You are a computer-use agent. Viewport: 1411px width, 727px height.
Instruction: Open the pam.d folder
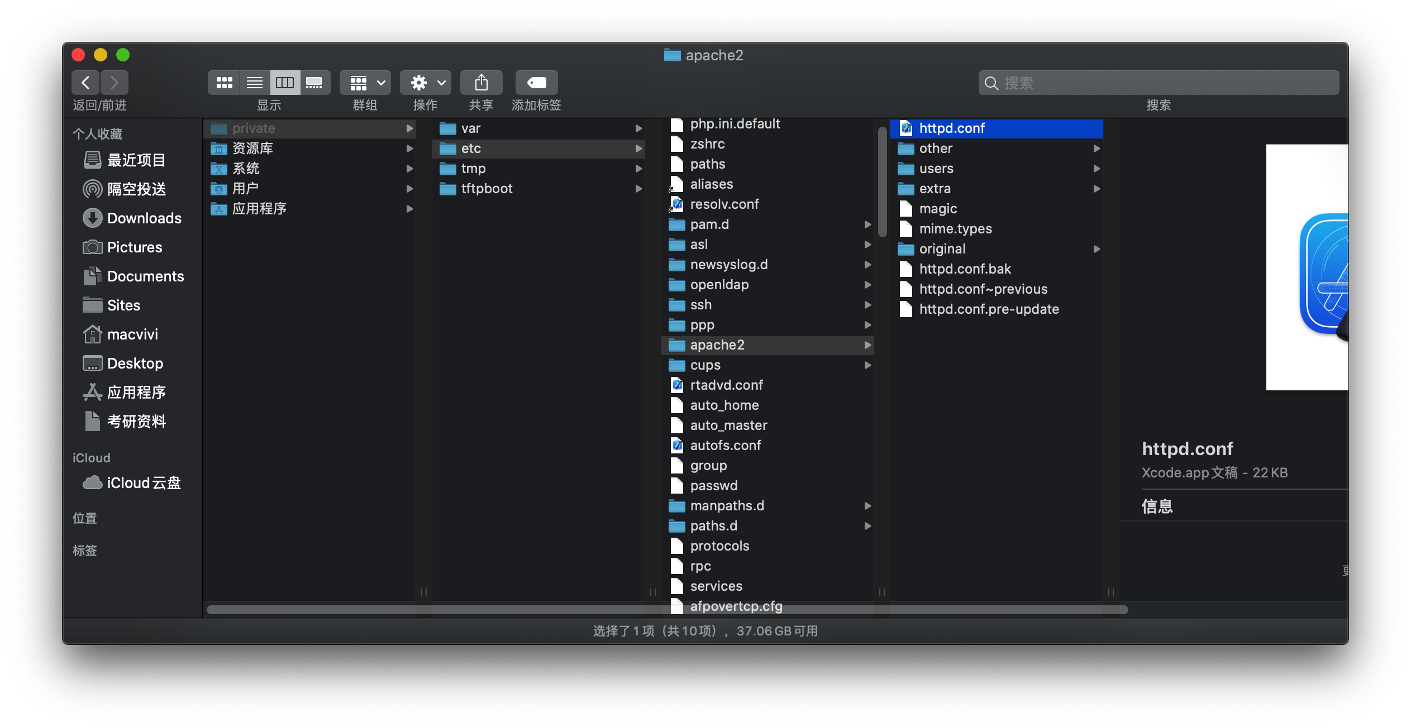[709, 224]
